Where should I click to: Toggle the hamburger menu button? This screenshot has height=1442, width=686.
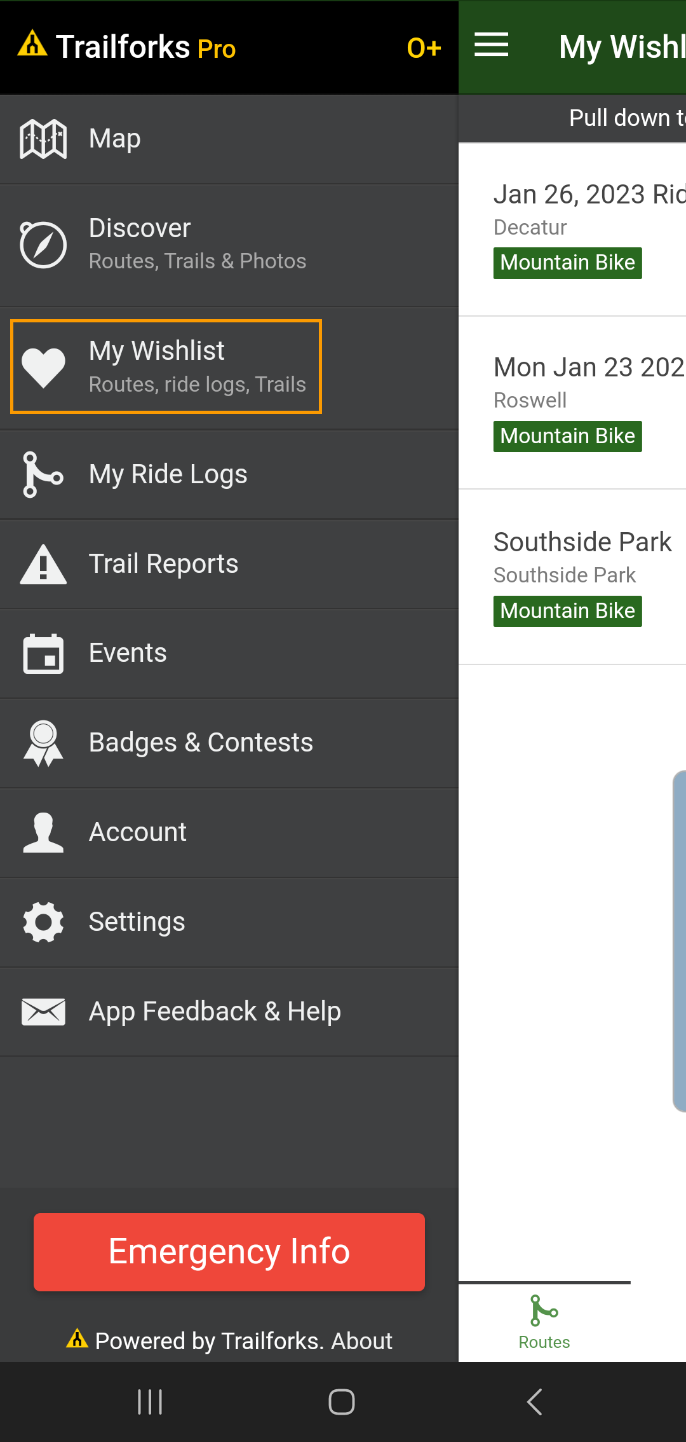coord(491,45)
